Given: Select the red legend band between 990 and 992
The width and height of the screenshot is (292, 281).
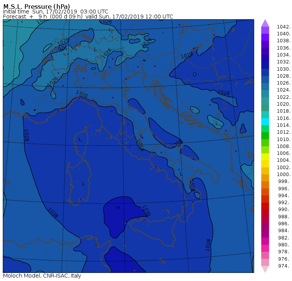Looking at the screenshot, I should pos(265,206).
